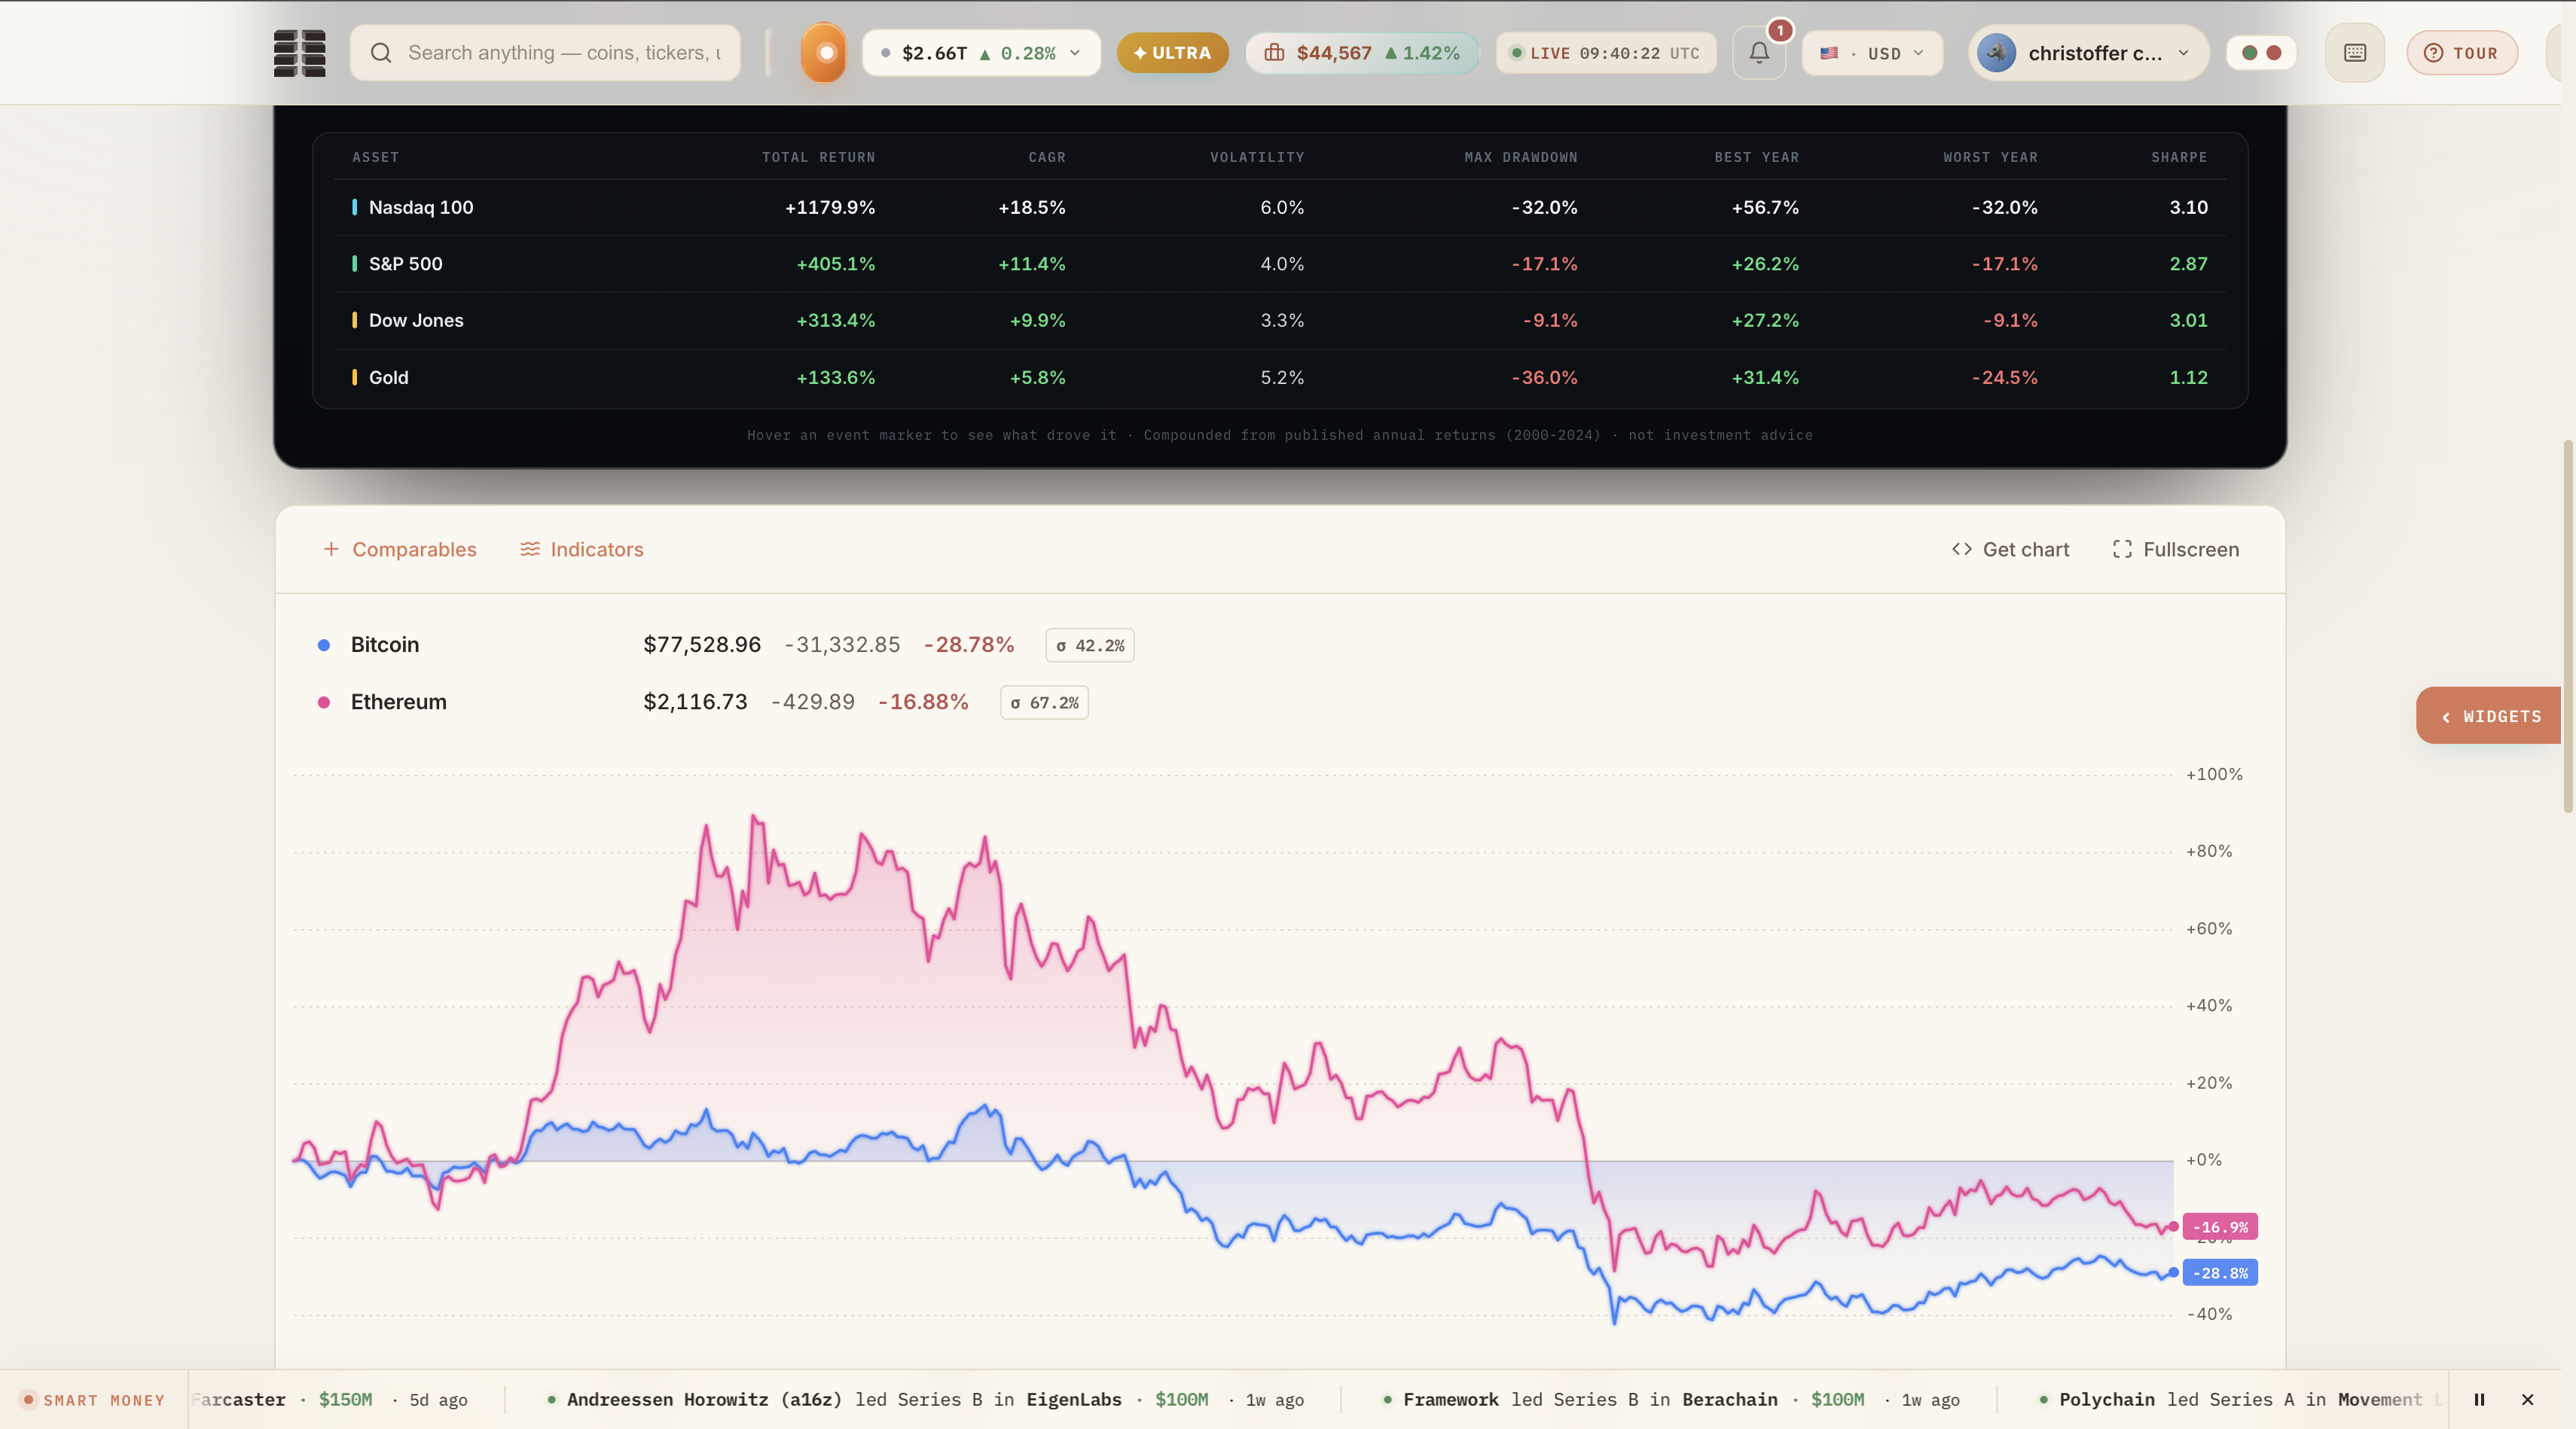Open the USD currency selector
This screenshot has height=1429, width=2576.
click(x=1872, y=53)
